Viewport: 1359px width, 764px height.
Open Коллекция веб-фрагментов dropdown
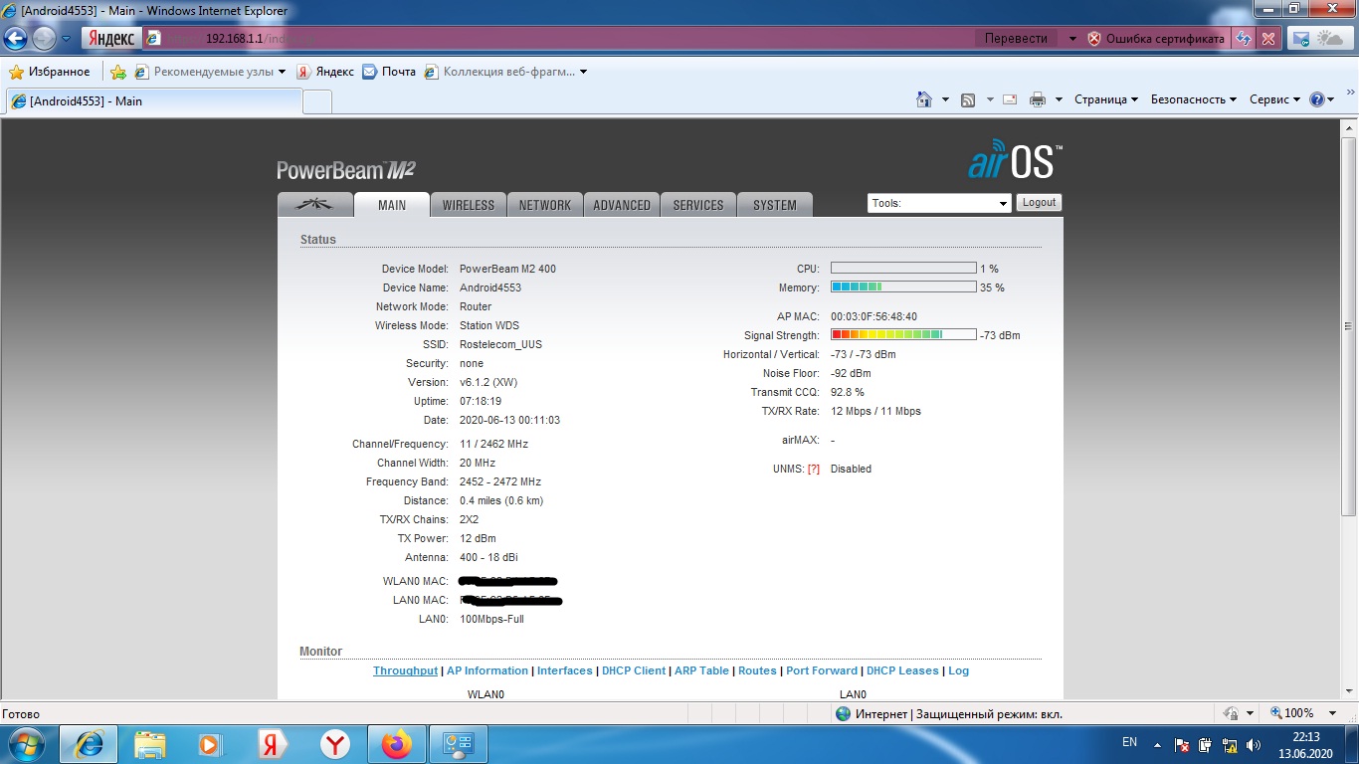pyautogui.click(x=505, y=72)
